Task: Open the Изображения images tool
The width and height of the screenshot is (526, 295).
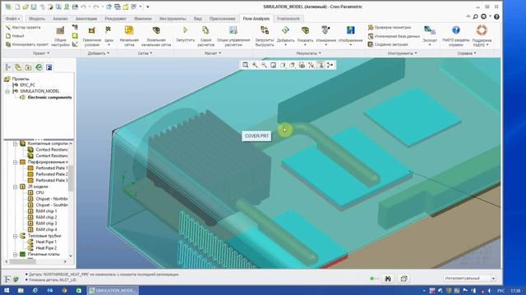Action: [x=351, y=36]
